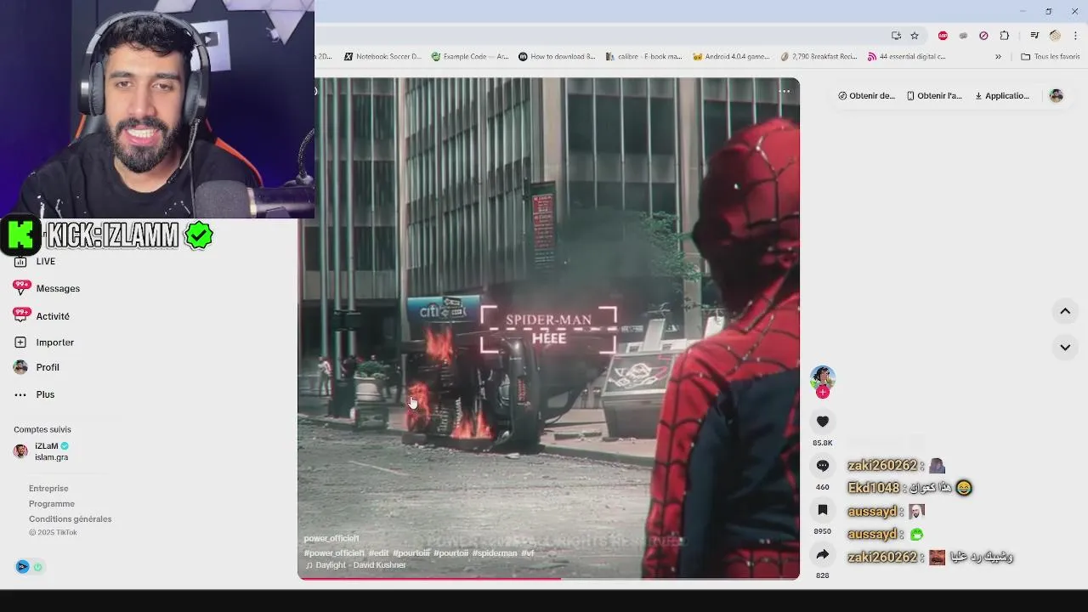The image size is (1088, 612).
Task: Click the islam.gra handle text
Action: click(51, 457)
